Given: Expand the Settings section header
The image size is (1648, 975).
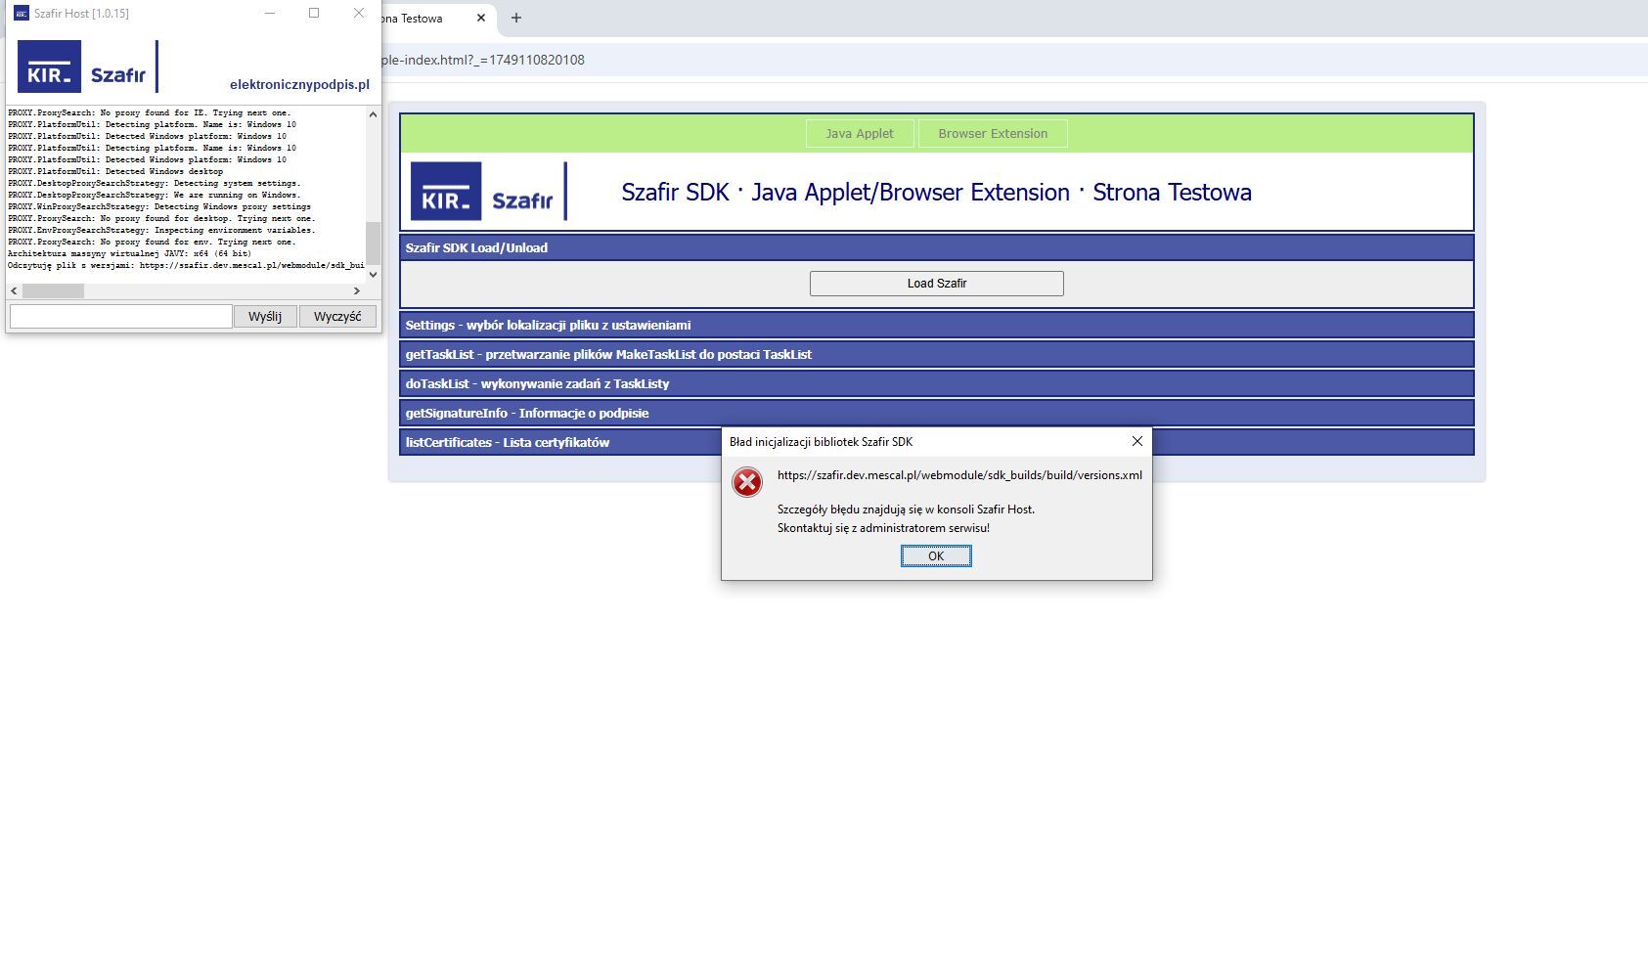Looking at the screenshot, I should point(548,325).
